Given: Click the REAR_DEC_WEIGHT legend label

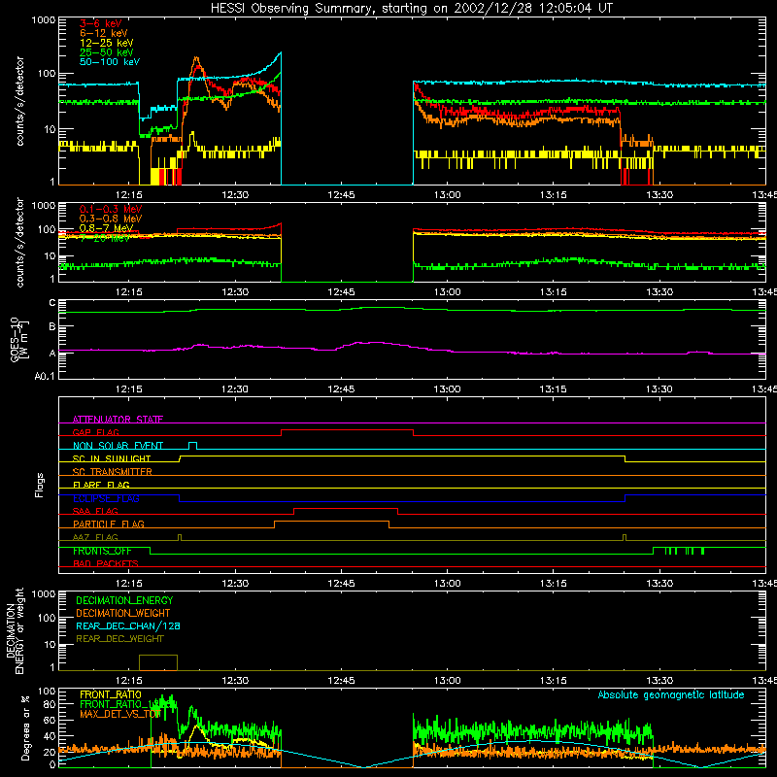Looking at the screenshot, I should 119,639.
